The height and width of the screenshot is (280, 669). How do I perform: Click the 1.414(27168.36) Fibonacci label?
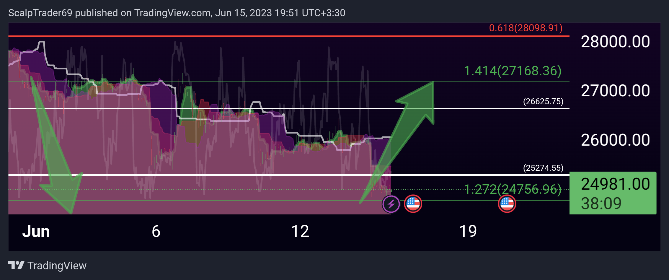(513, 71)
